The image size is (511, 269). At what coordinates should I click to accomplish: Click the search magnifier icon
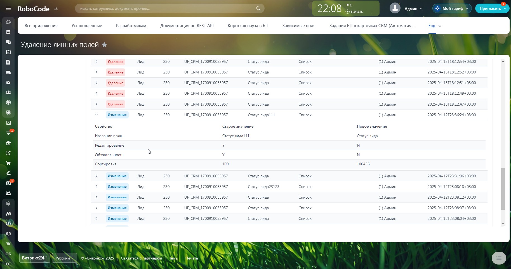point(258,9)
